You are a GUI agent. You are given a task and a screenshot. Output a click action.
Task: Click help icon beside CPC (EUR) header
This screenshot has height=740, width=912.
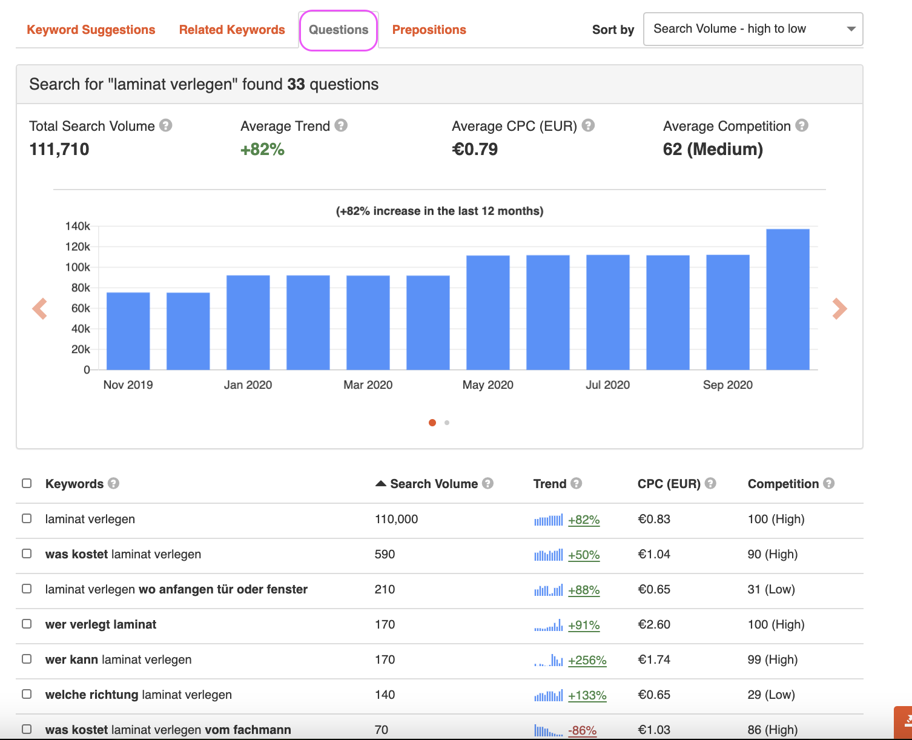[x=710, y=483]
